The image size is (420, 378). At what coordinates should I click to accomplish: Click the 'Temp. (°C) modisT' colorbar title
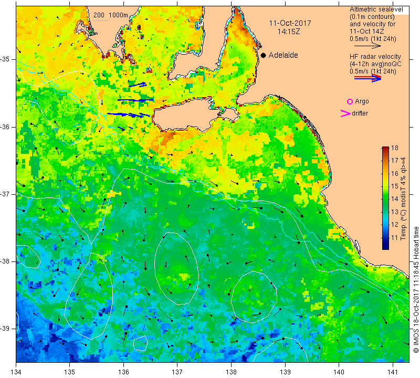(403, 199)
